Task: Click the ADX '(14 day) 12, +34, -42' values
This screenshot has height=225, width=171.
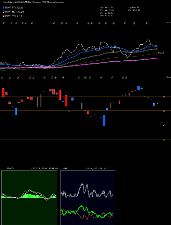Action: (x=96, y=168)
